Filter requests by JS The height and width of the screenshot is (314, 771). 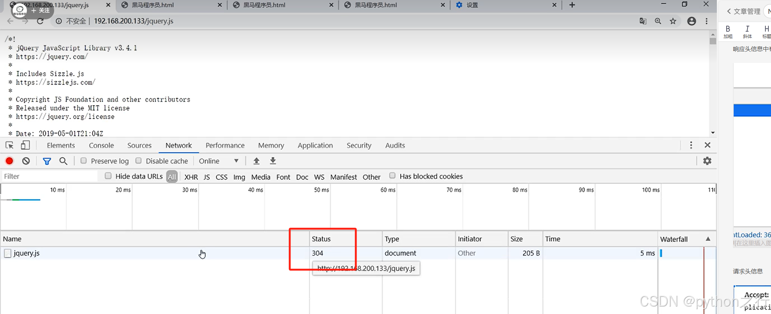tap(206, 177)
